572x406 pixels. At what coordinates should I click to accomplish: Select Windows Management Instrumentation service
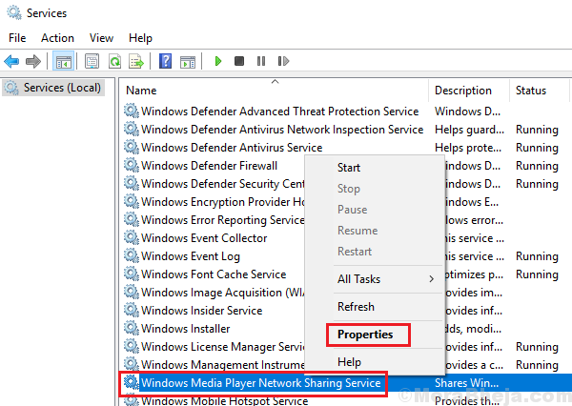(222, 365)
